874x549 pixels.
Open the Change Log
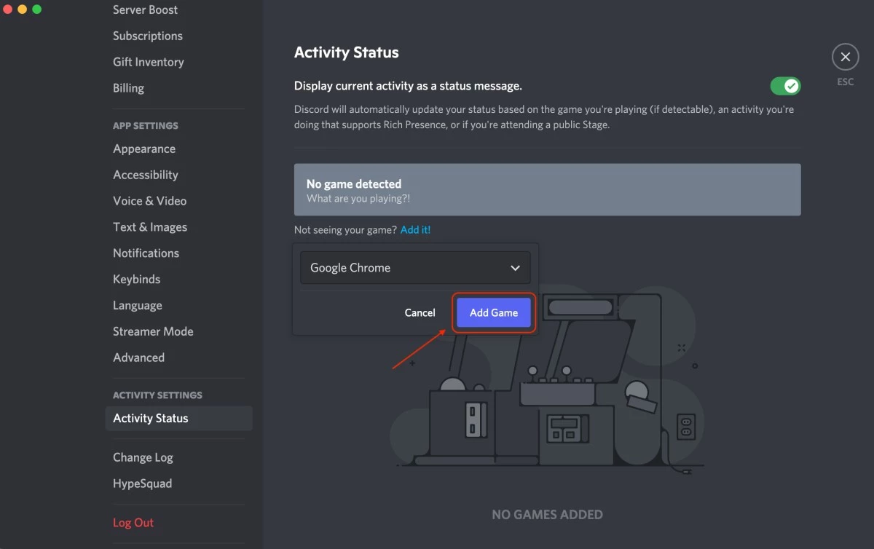click(x=143, y=458)
